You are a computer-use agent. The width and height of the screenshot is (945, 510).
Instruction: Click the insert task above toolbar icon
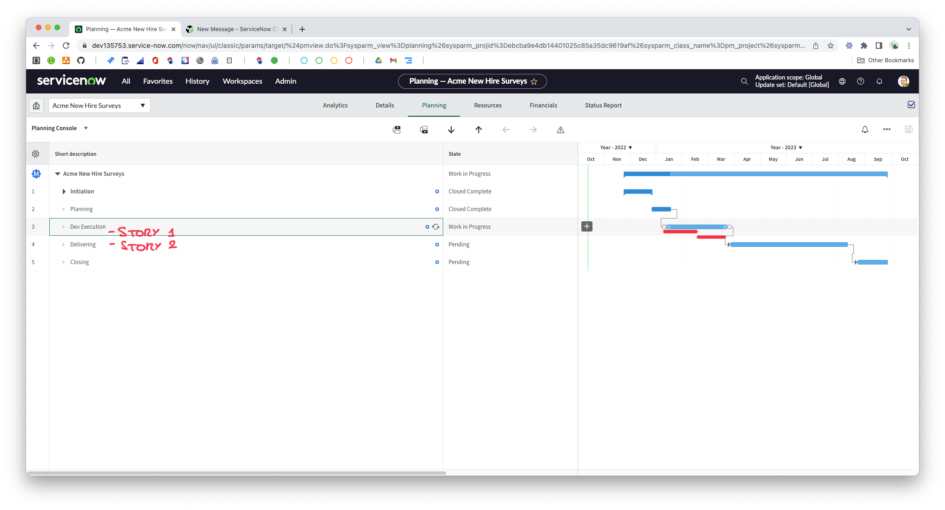click(397, 130)
